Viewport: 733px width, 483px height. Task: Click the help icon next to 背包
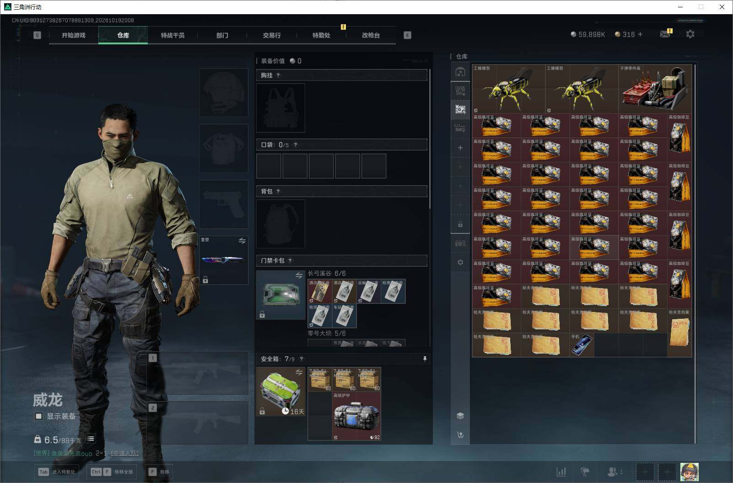click(278, 192)
